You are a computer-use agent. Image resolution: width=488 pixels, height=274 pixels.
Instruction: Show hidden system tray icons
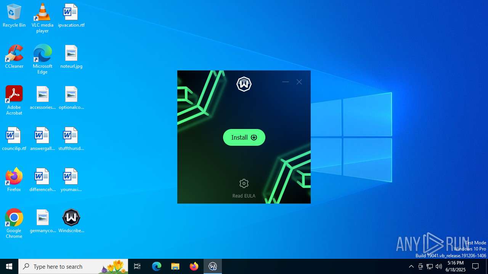pyautogui.click(x=411, y=266)
